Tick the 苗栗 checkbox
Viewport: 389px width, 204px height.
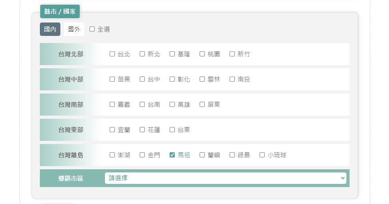point(112,79)
